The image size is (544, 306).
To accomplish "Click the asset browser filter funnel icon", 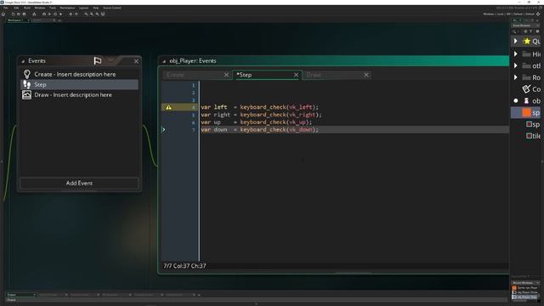I will (530, 31).
